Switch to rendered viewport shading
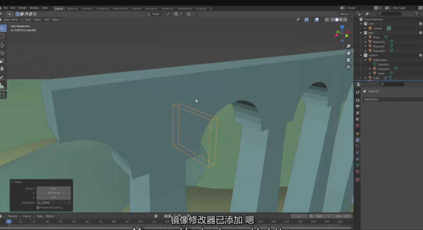This screenshot has width=423, height=230. click(x=345, y=20)
